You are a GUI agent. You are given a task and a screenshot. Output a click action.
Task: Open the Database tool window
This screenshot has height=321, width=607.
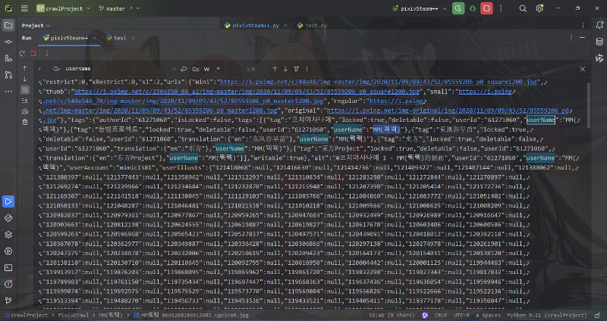click(598, 42)
